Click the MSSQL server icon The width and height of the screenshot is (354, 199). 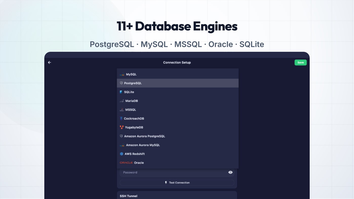[122, 110]
